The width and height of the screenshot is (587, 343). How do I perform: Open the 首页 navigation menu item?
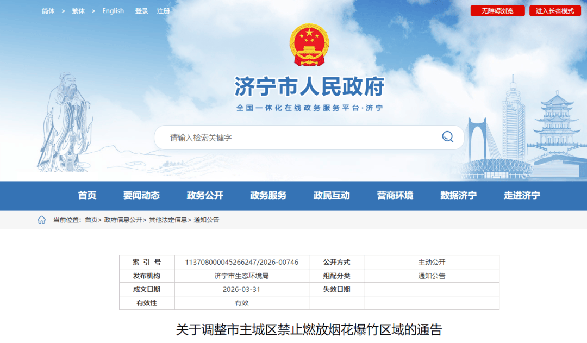tap(87, 196)
